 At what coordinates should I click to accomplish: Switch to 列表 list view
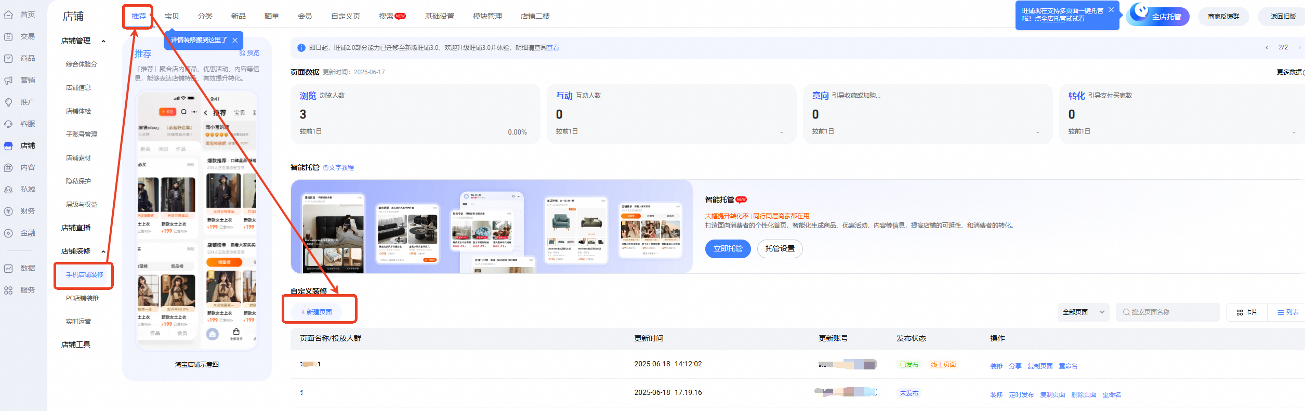click(1288, 312)
